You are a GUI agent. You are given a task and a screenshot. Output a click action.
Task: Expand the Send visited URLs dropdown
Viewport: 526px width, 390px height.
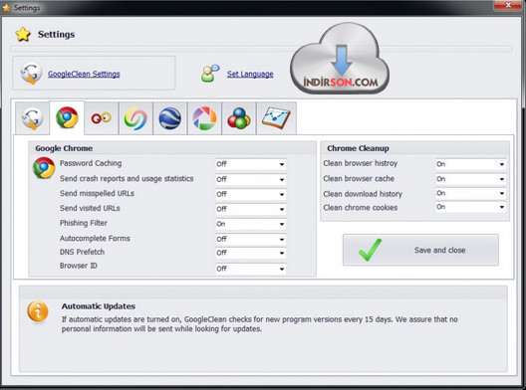coord(251,209)
